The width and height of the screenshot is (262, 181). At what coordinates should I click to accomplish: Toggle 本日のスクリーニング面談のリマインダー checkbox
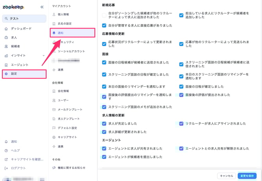click(x=181, y=76)
